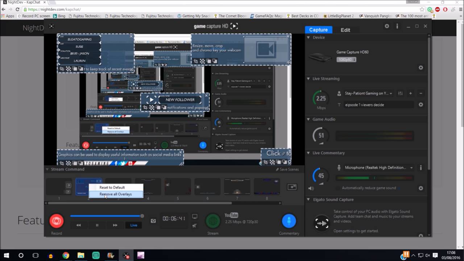
Task: Click the speaker icon below the commentary dial
Action: click(x=311, y=188)
